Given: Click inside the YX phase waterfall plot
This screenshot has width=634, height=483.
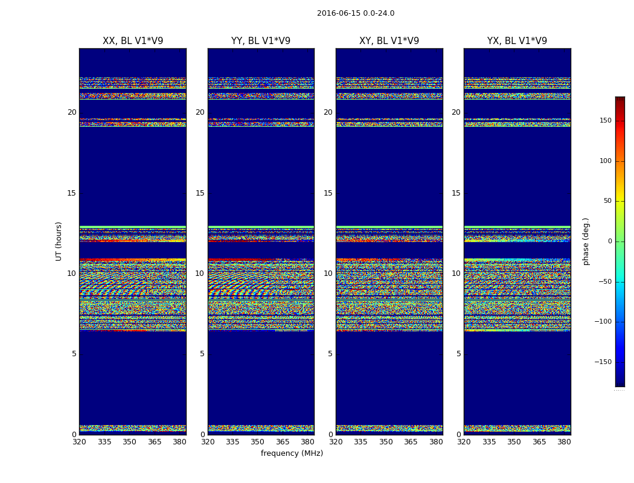Looking at the screenshot, I should tap(517, 241).
